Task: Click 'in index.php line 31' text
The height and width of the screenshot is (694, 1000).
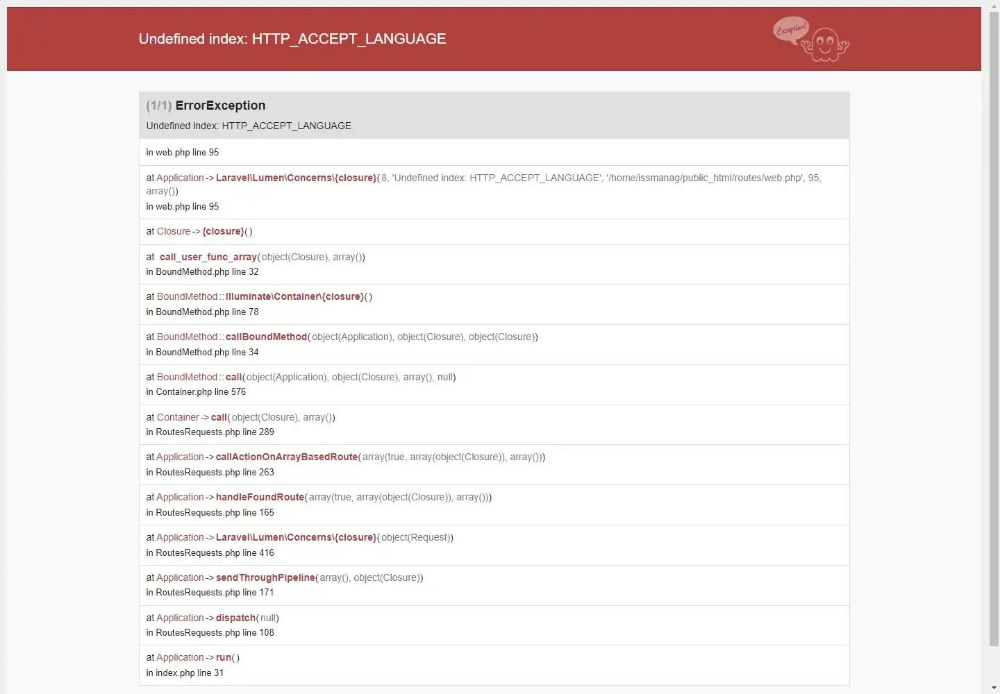Action: pos(185,673)
